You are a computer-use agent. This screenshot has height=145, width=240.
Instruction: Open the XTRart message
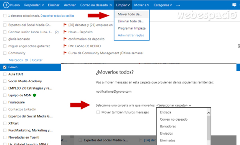14,123
